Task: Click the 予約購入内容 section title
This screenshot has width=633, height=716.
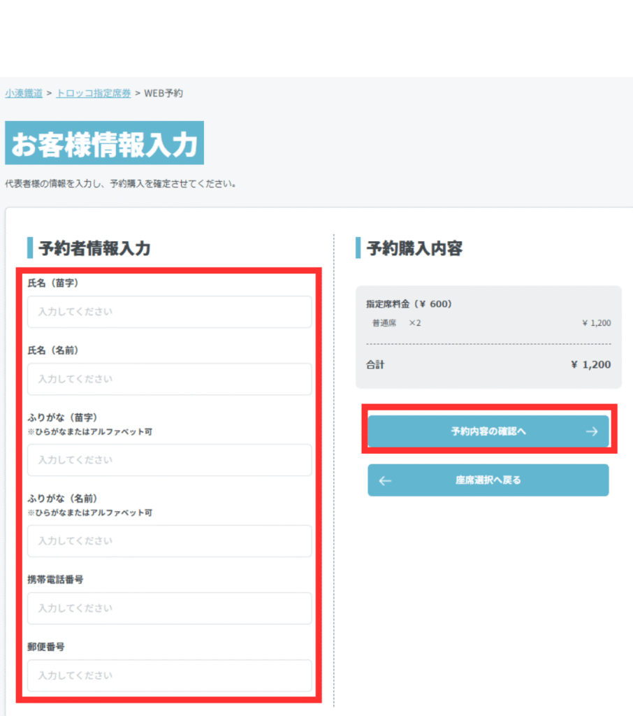Action: [414, 248]
